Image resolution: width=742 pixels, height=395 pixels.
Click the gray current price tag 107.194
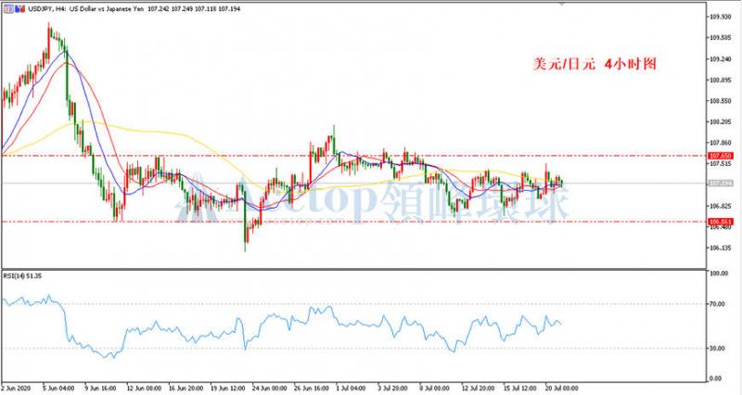point(721,183)
